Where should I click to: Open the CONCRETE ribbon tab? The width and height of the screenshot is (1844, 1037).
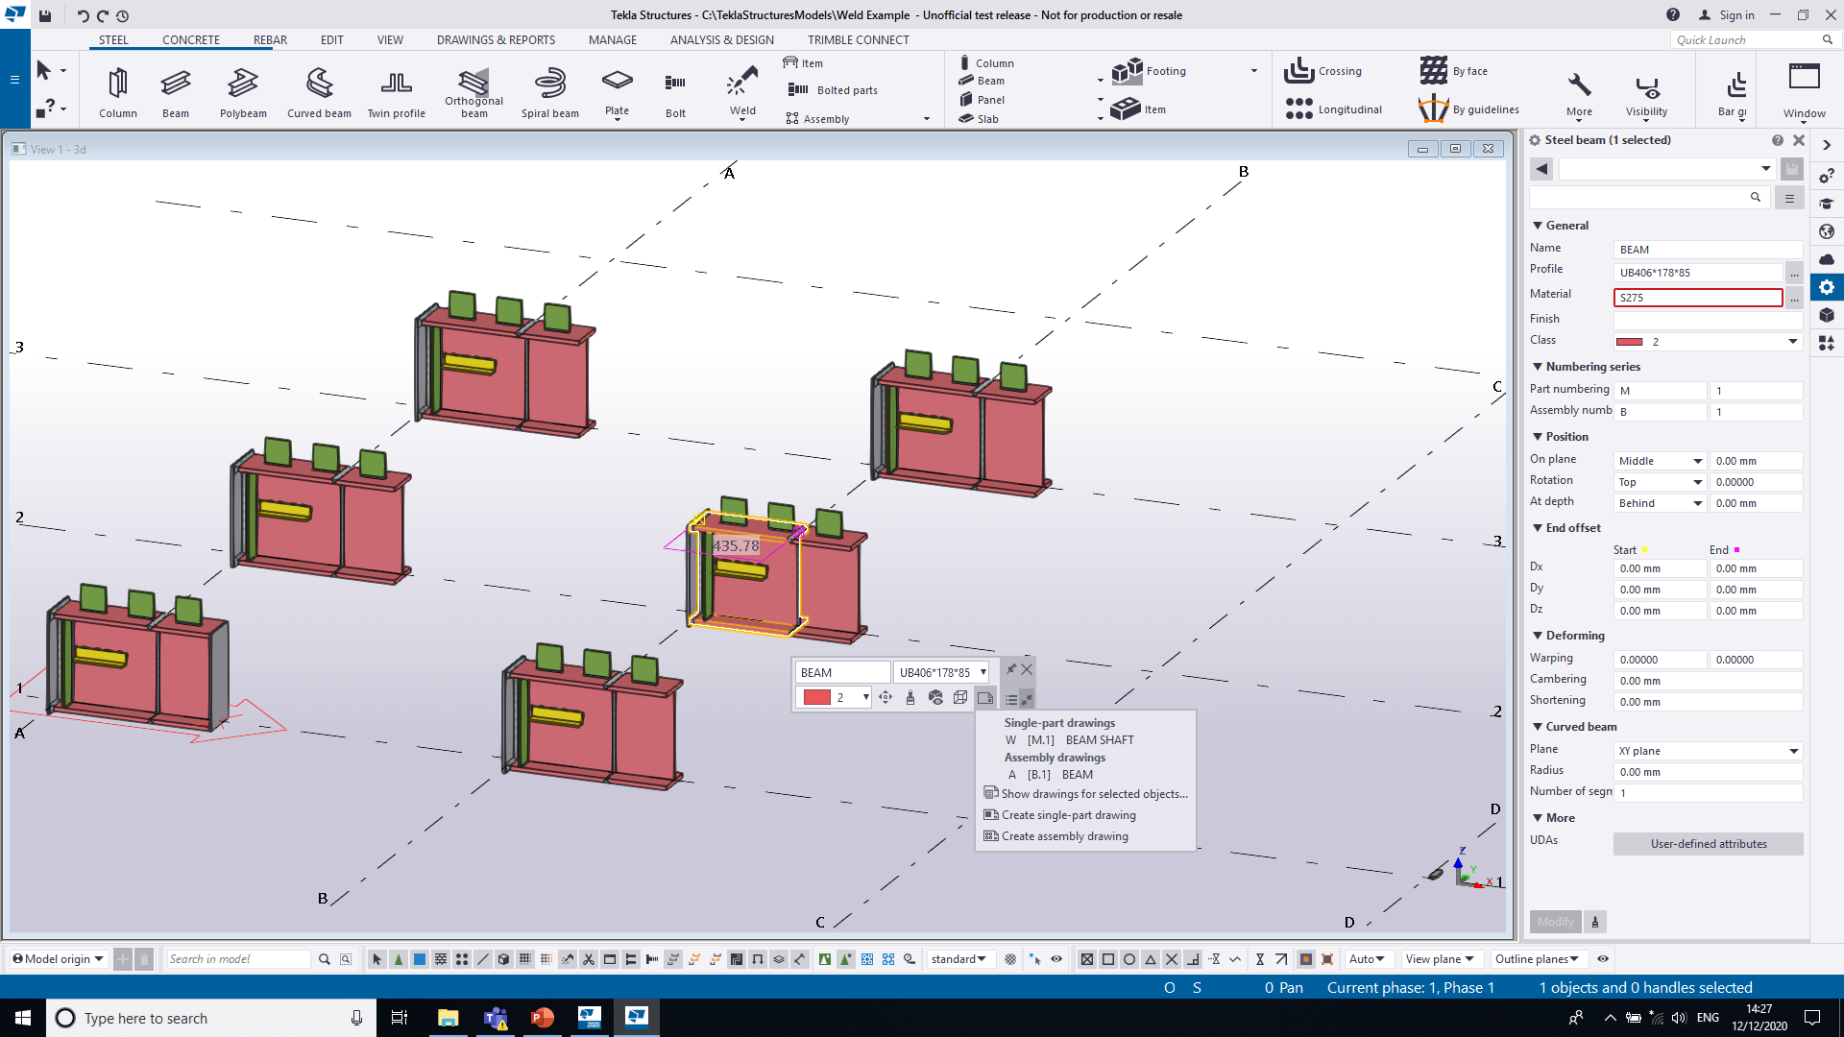[x=191, y=40]
